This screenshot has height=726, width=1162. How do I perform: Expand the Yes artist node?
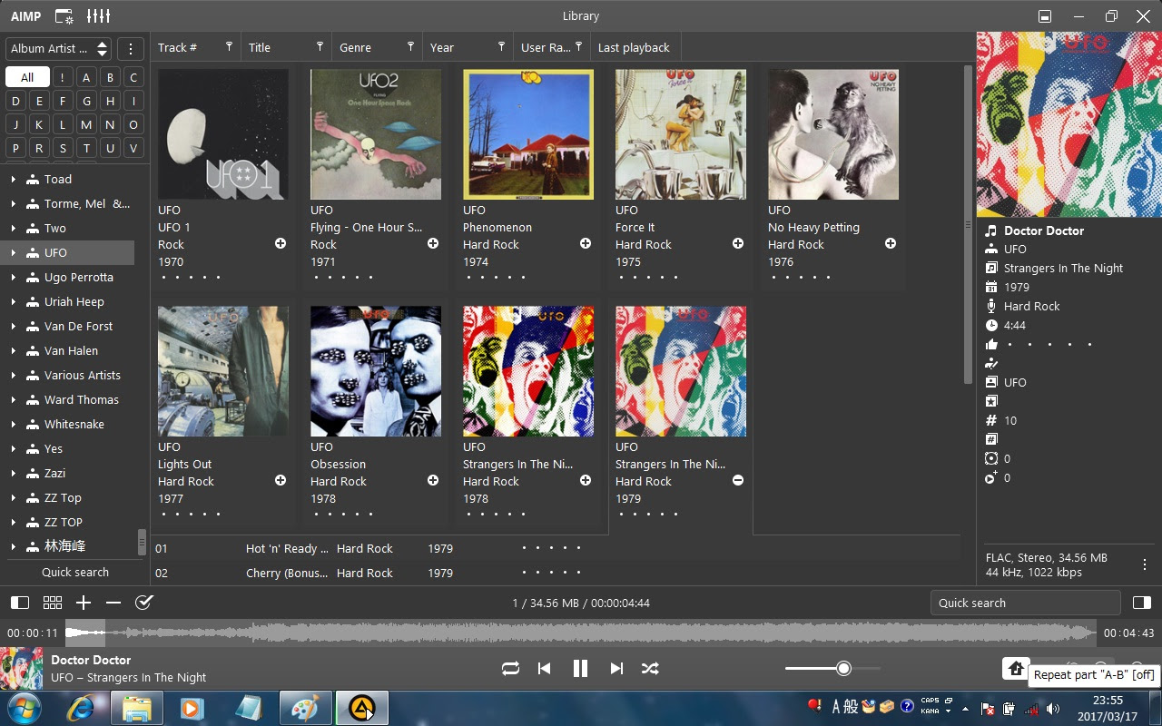pyautogui.click(x=13, y=449)
